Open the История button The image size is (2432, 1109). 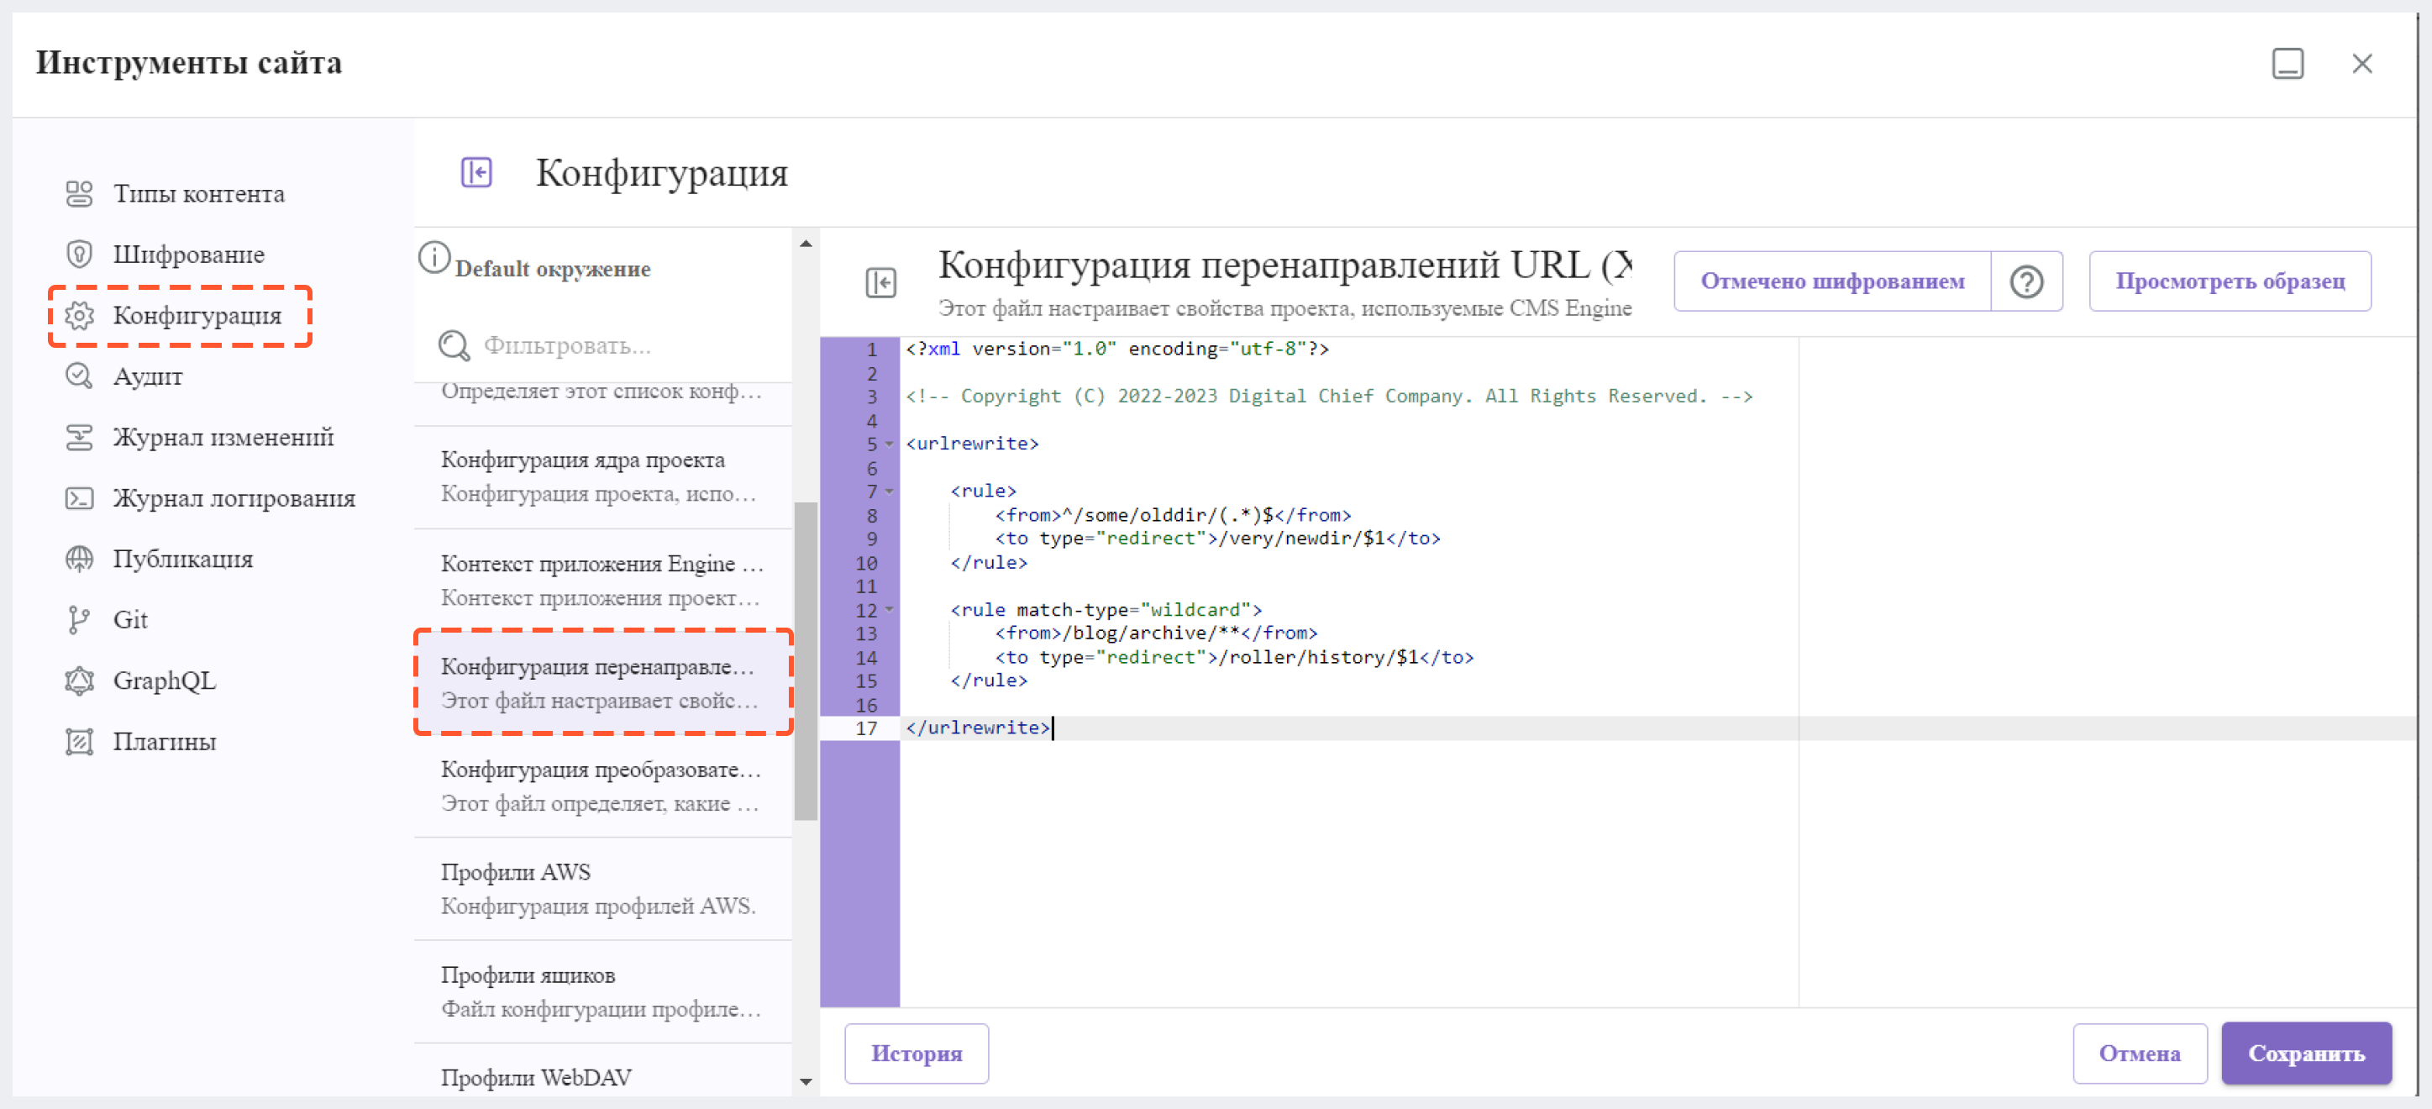point(916,1054)
